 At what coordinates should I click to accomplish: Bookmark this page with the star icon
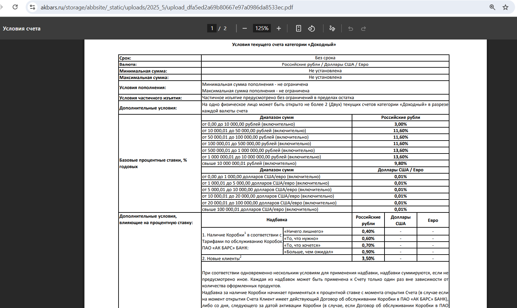click(x=505, y=7)
